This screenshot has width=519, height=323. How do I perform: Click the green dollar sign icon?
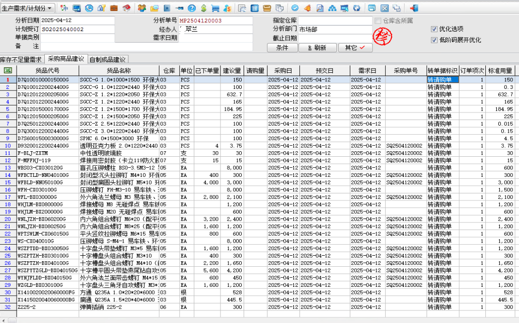(203, 8)
